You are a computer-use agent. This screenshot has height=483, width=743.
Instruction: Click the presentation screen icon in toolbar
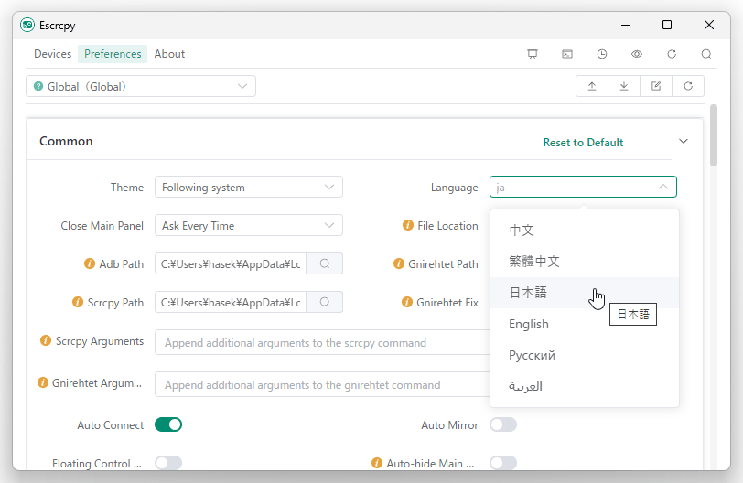click(x=533, y=54)
